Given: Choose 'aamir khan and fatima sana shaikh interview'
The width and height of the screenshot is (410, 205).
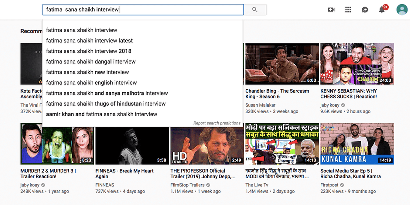Looking at the screenshot, I should tap(102, 114).
